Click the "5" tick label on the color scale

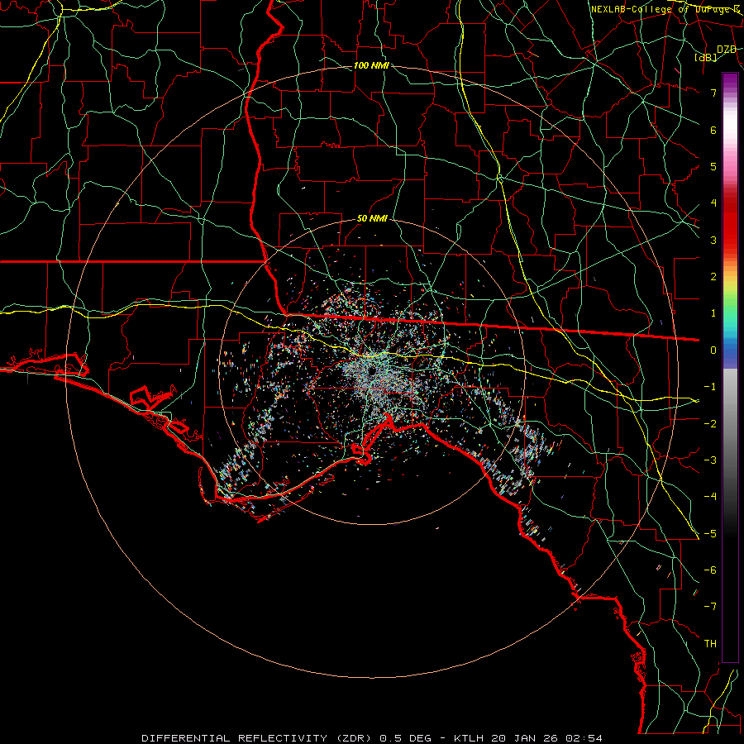[x=713, y=166]
